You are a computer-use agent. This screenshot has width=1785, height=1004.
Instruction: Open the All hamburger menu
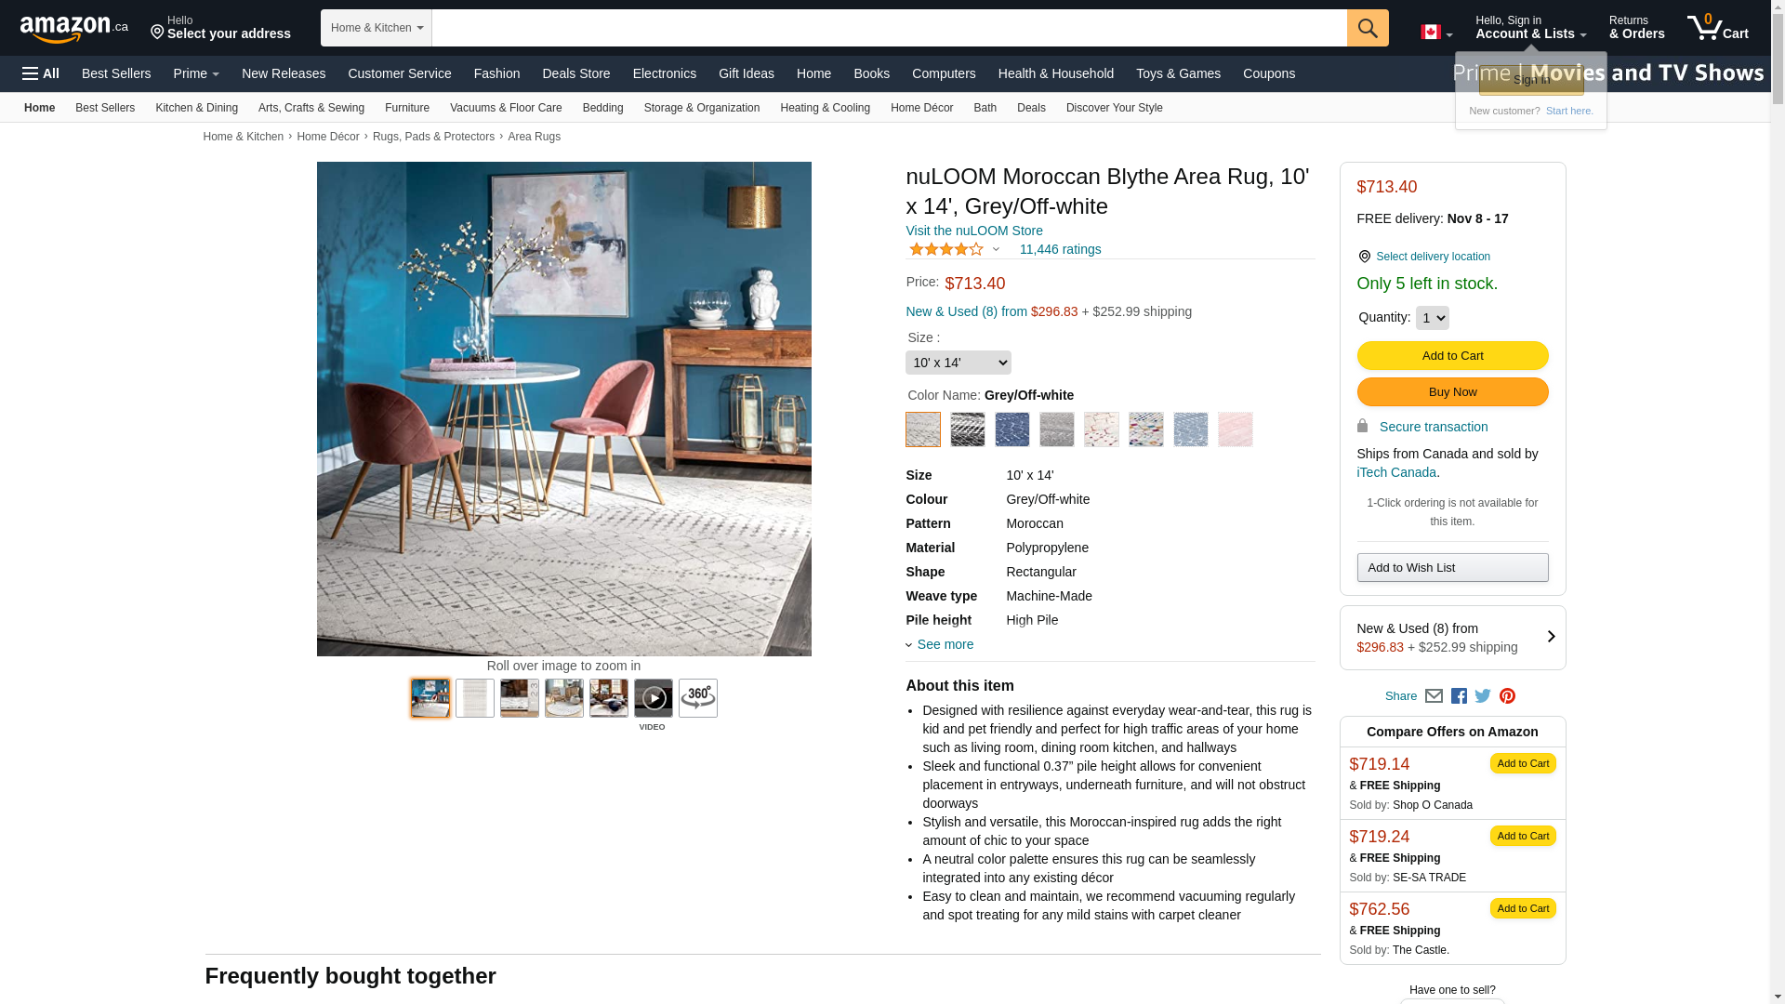(41, 73)
